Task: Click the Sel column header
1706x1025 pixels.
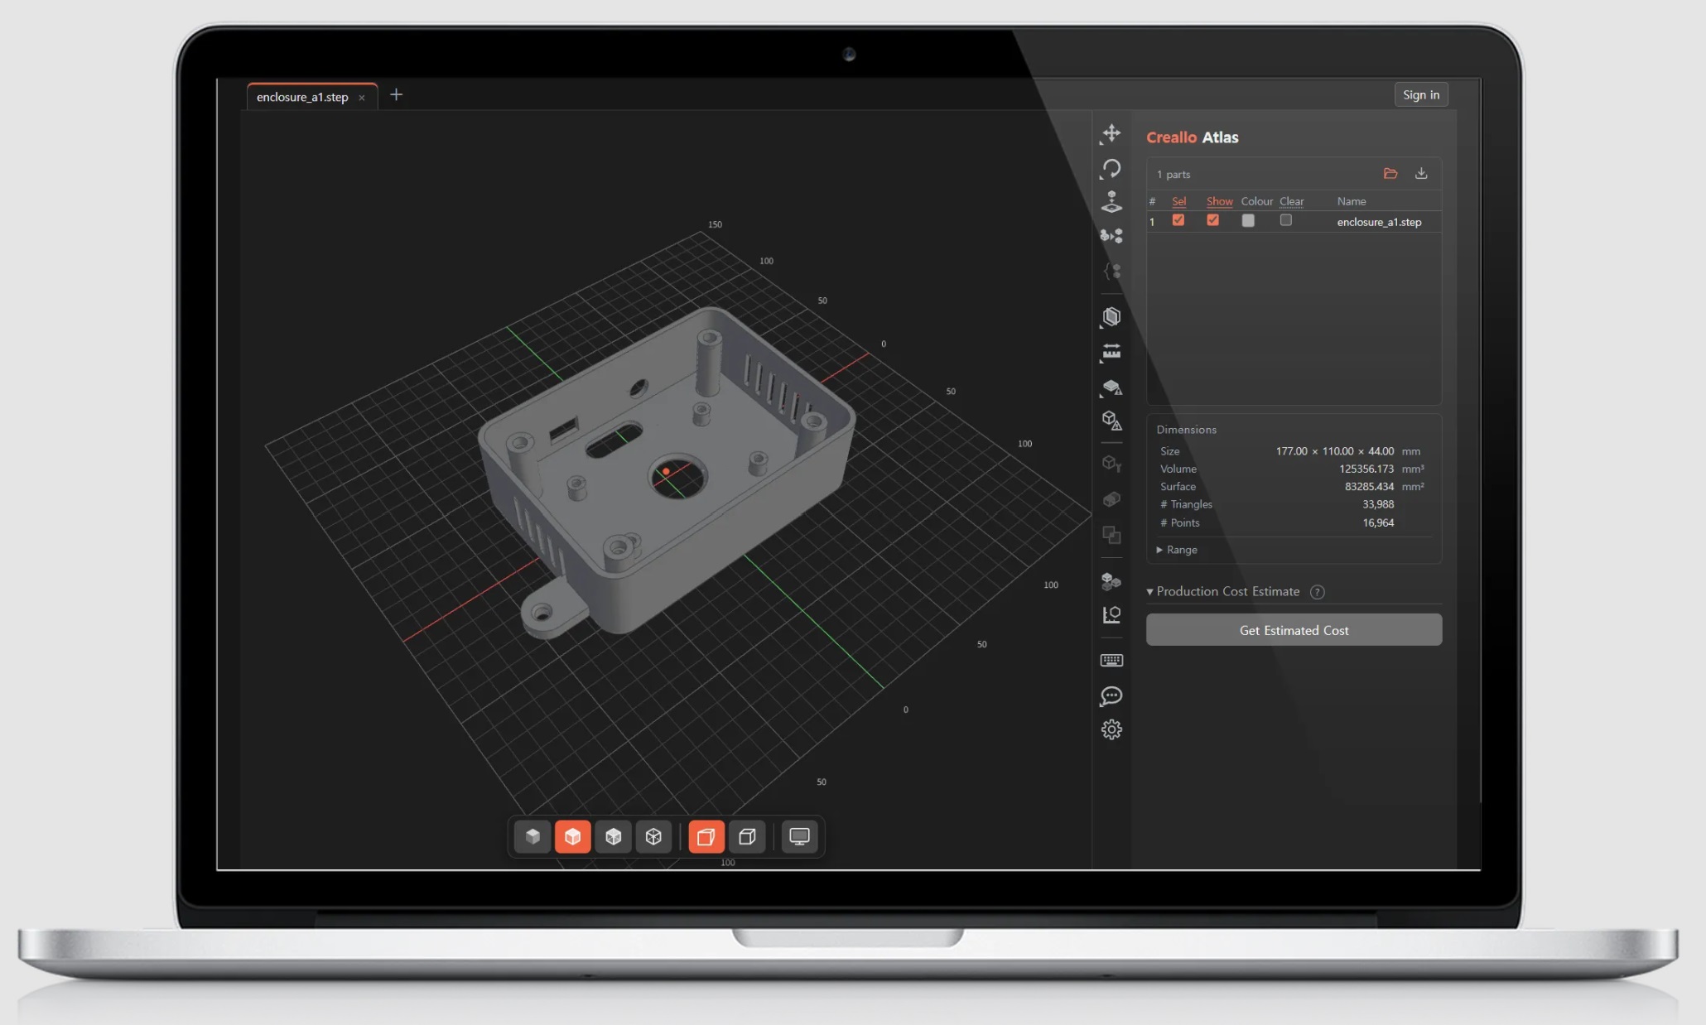Action: coord(1178,201)
